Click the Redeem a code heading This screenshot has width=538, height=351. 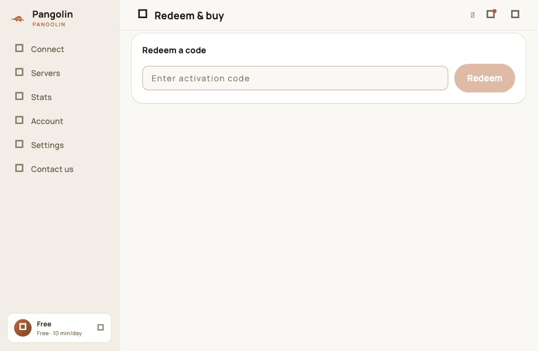174,50
